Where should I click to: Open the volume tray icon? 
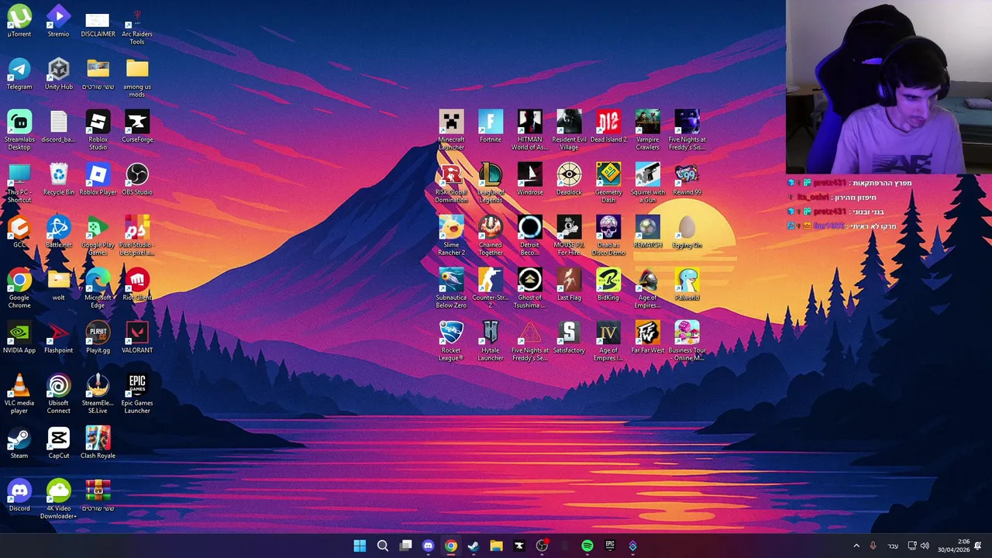click(925, 546)
